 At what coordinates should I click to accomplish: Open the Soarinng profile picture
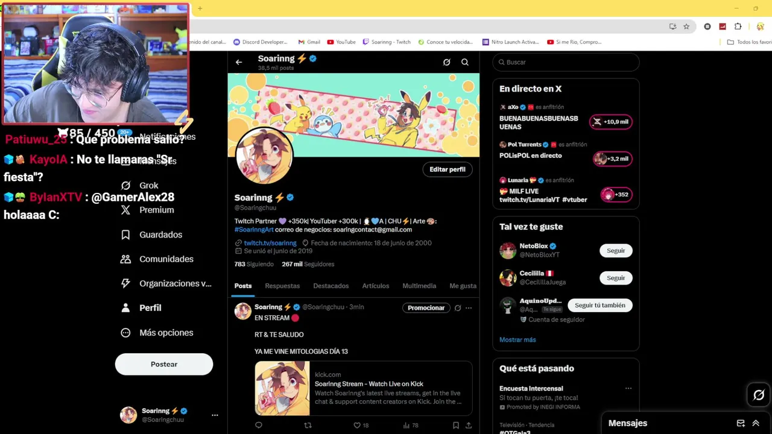(x=265, y=156)
